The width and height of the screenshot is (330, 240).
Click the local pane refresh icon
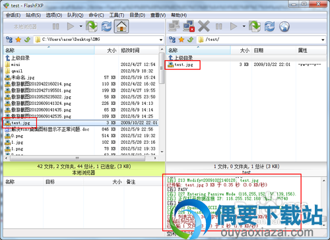106,26
